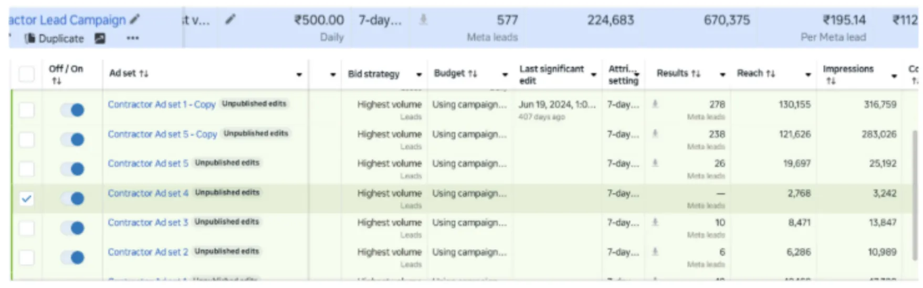This screenshot has height=288, width=923.
Task: Open the Contractor Ad set 5 - Copy link
Action: 162,135
